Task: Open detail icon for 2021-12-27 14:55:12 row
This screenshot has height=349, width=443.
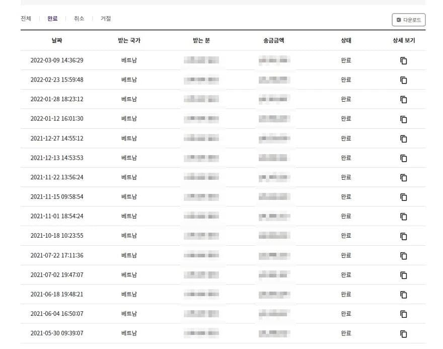Action: 403,138
